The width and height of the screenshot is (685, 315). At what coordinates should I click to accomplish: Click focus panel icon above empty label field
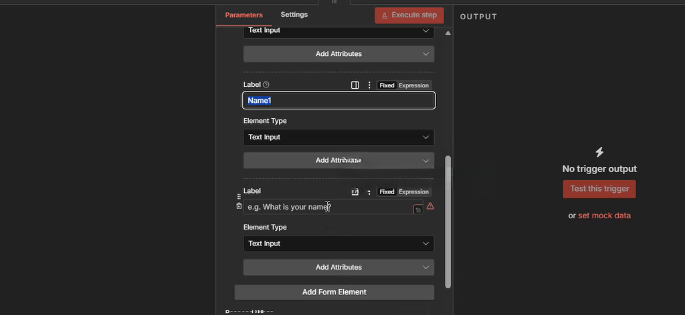[x=355, y=192]
